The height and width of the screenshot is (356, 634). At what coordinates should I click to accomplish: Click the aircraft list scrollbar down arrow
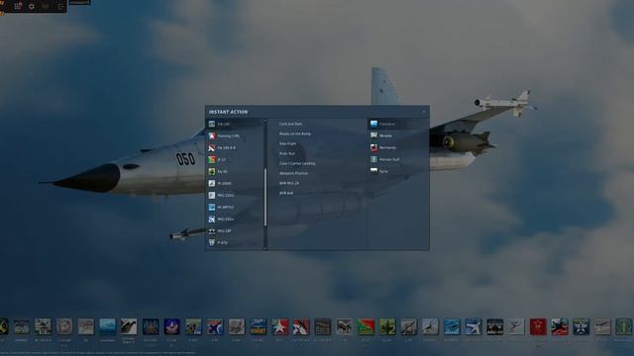pyautogui.click(x=265, y=248)
